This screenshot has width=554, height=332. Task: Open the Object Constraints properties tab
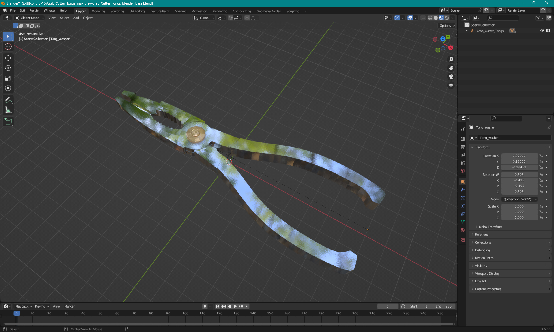coord(463,214)
